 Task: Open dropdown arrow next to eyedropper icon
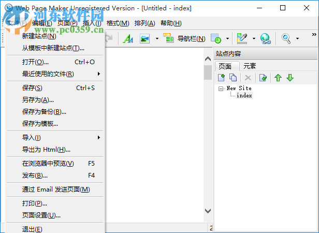254,38
